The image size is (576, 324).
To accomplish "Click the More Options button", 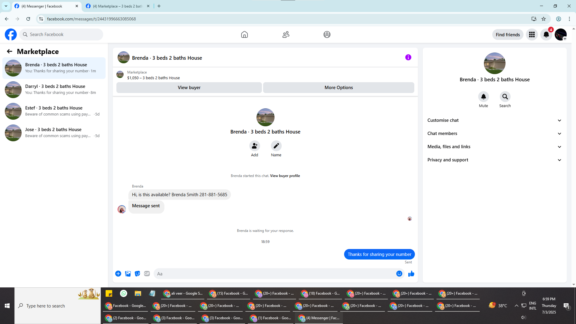I will coord(338,88).
